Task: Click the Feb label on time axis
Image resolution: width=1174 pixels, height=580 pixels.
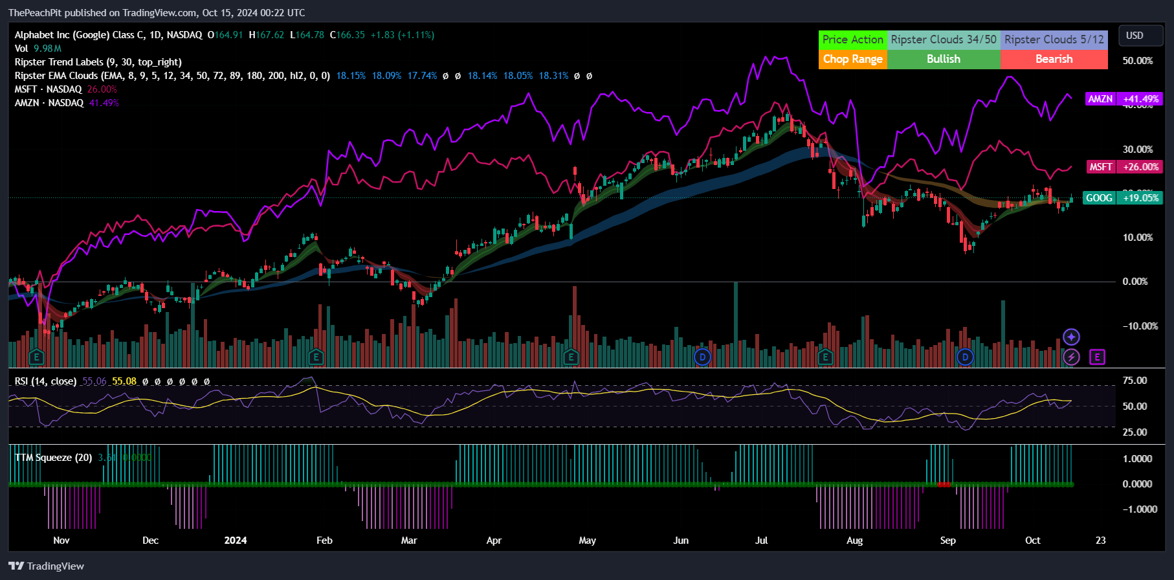Action: pos(324,541)
